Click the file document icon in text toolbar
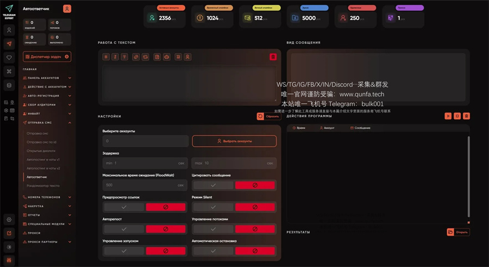489x267 pixels. coord(157,57)
